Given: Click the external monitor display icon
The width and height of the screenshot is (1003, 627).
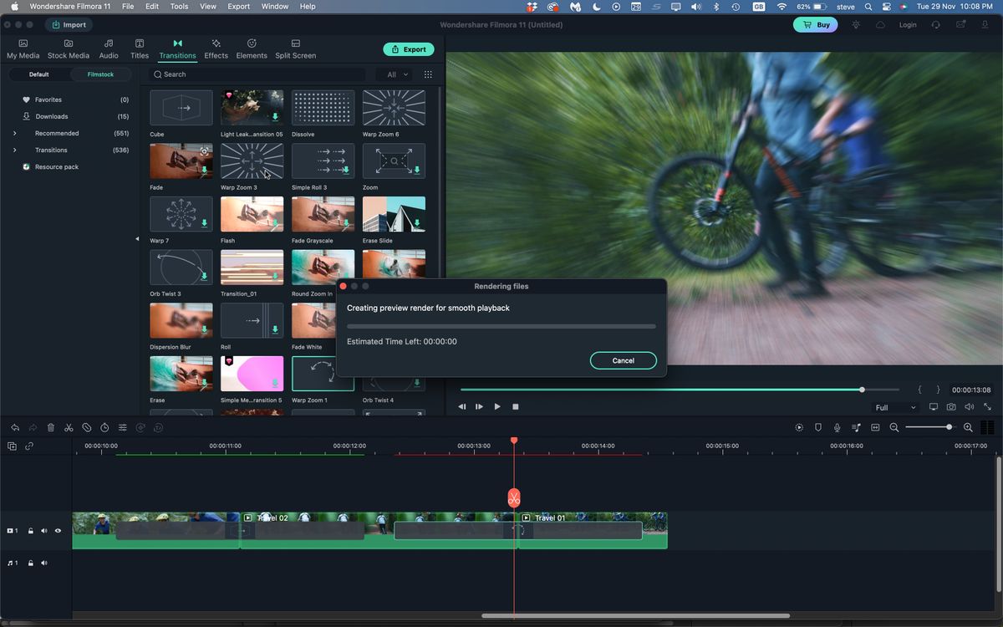Looking at the screenshot, I should (x=934, y=407).
